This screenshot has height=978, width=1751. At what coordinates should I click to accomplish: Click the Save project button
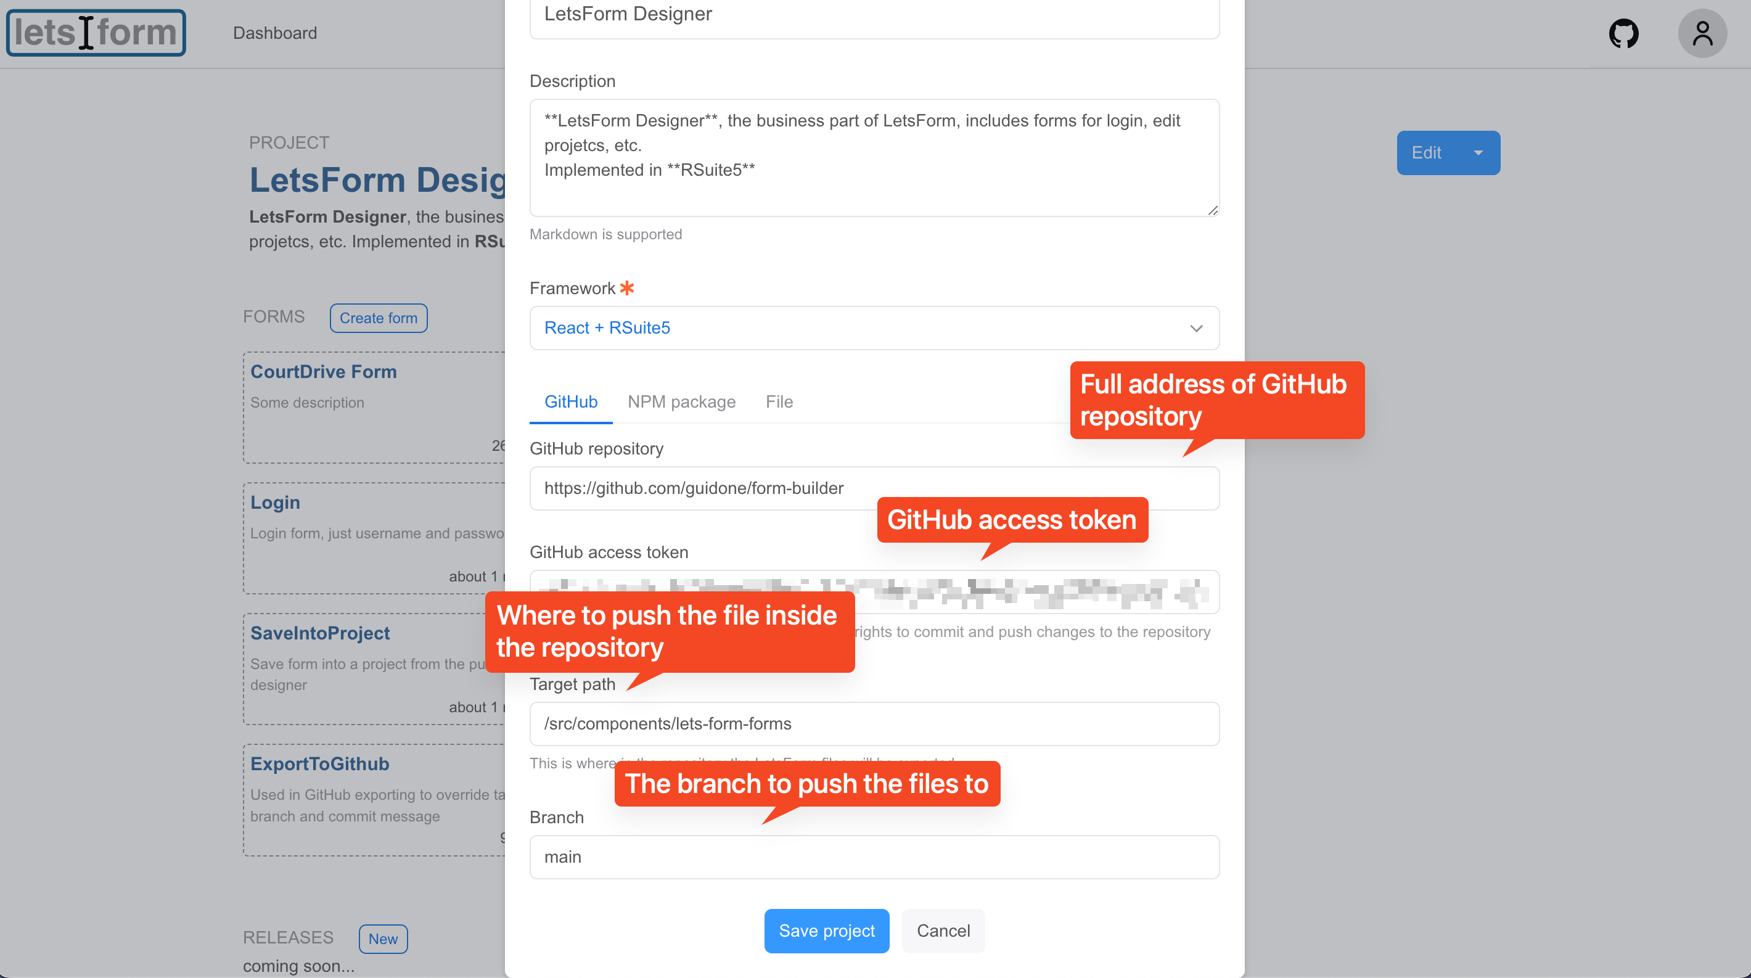click(827, 931)
